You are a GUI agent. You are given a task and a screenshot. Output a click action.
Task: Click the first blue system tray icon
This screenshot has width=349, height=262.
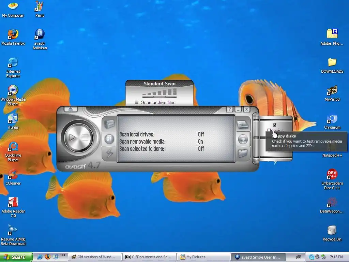pyautogui.click(x=312, y=257)
